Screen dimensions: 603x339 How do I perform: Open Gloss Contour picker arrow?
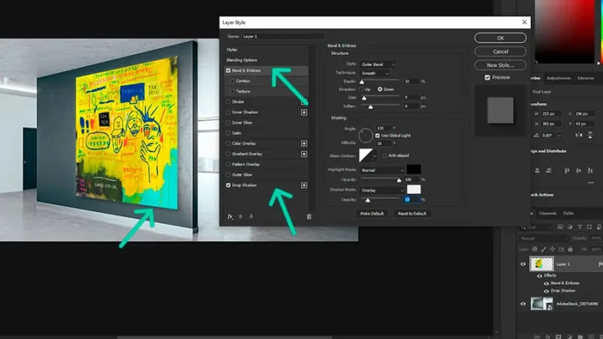[375, 156]
